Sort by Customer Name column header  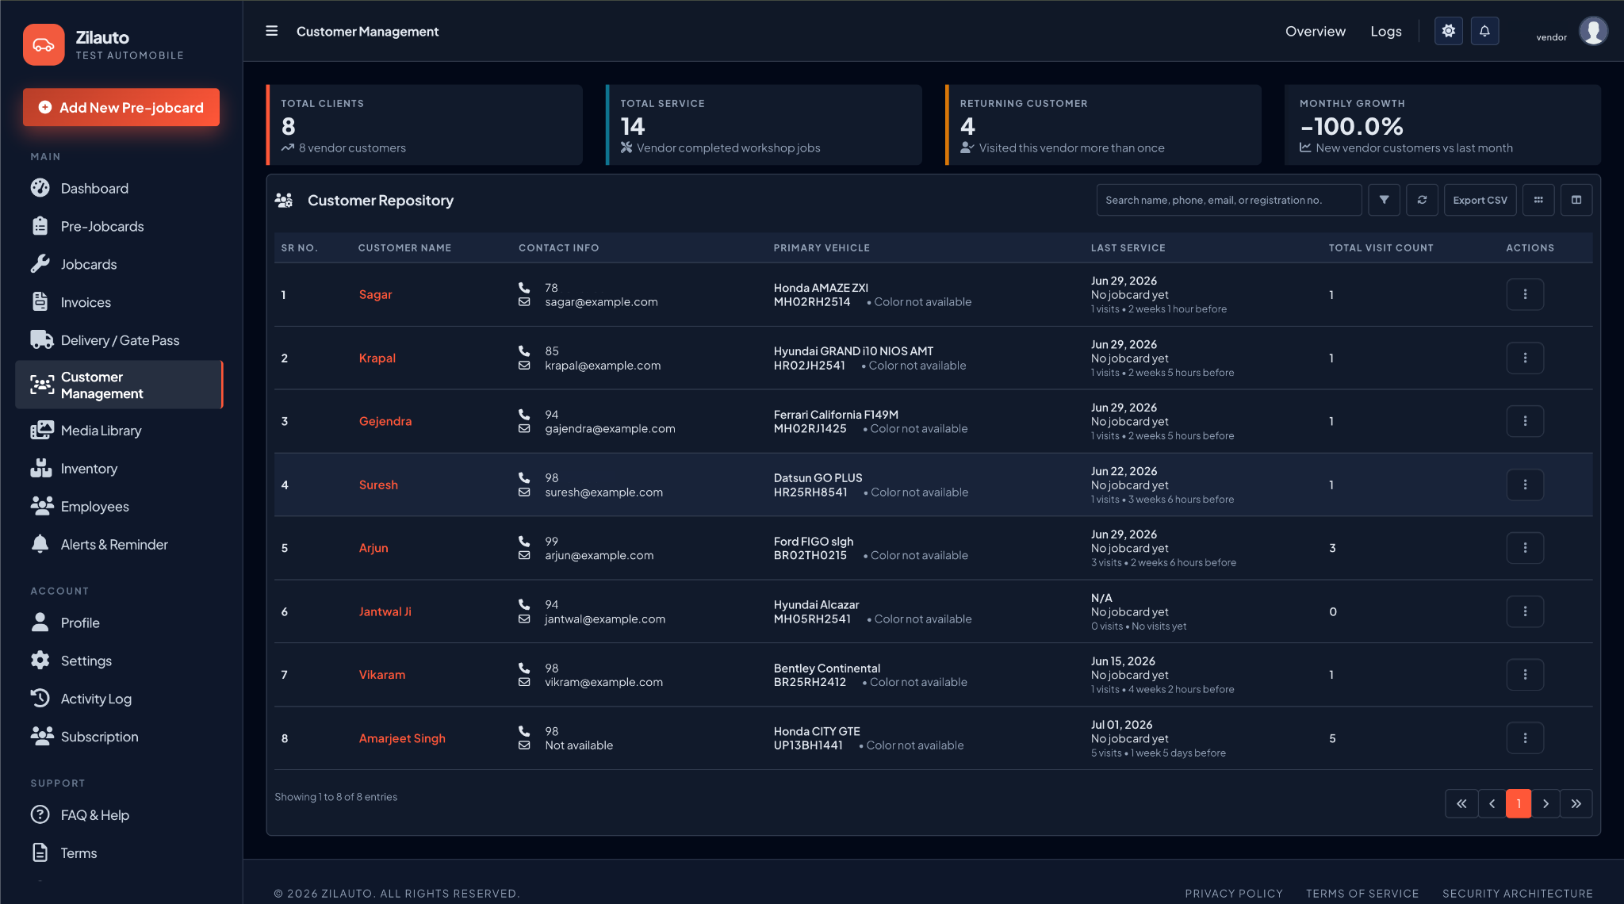pos(404,248)
